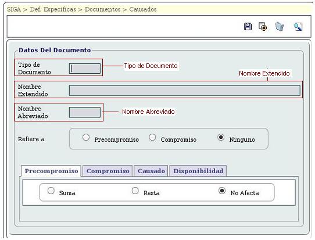The image size is (315, 240).
Task: Click SIGA in the breadcrumb path
Action: 14,9
